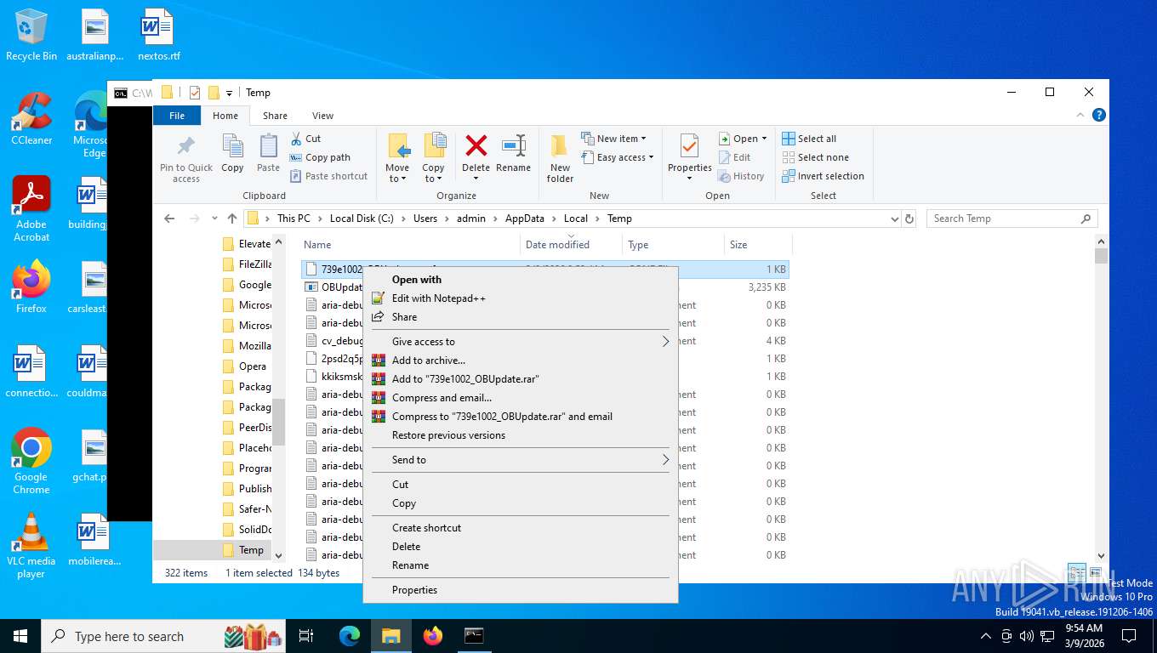Image resolution: width=1157 pixels, height=653 pixels.
Task: Click the Up directory arrow
Action: pos(231,219)
